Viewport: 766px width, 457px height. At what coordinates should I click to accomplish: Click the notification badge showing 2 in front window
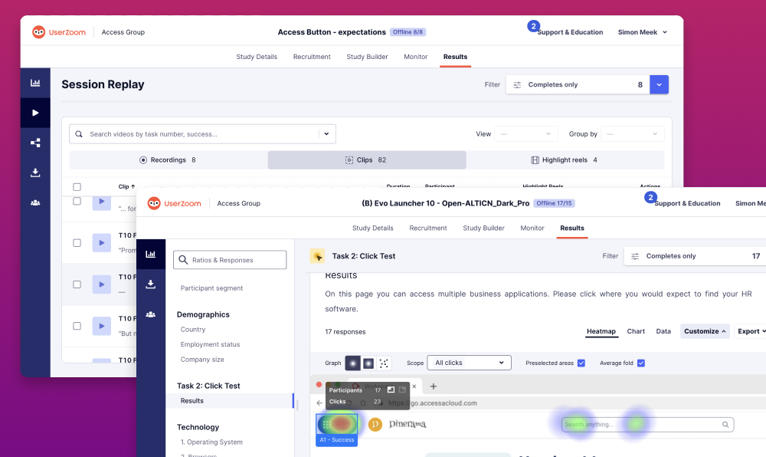coord(650,197)
